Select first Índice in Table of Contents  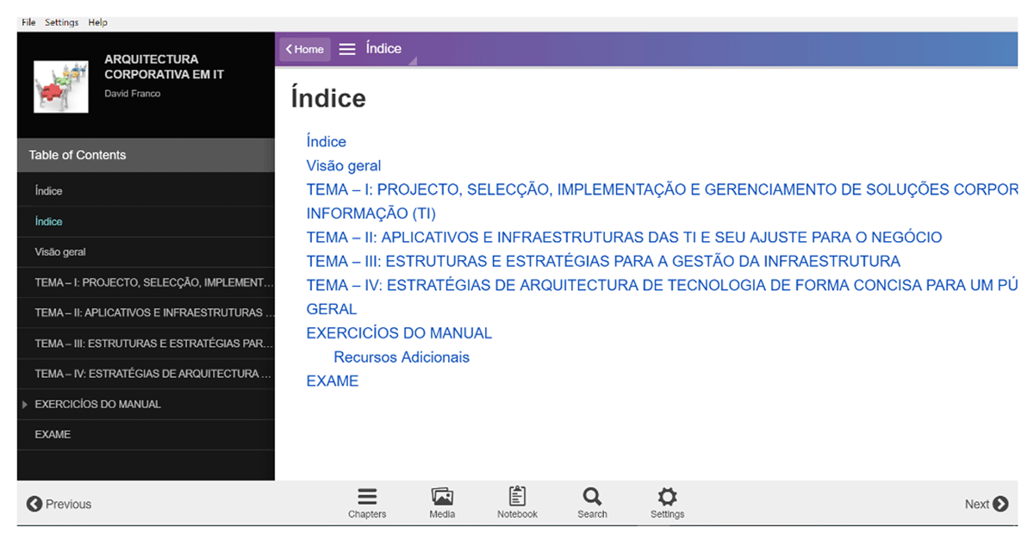pyautogui.click(x=146, y=191)
